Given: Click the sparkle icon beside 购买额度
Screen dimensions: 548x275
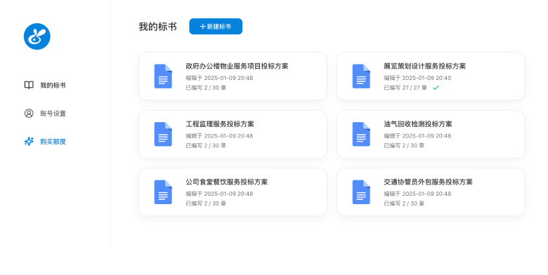Looking at the screenshot, I should coord(29,141).
